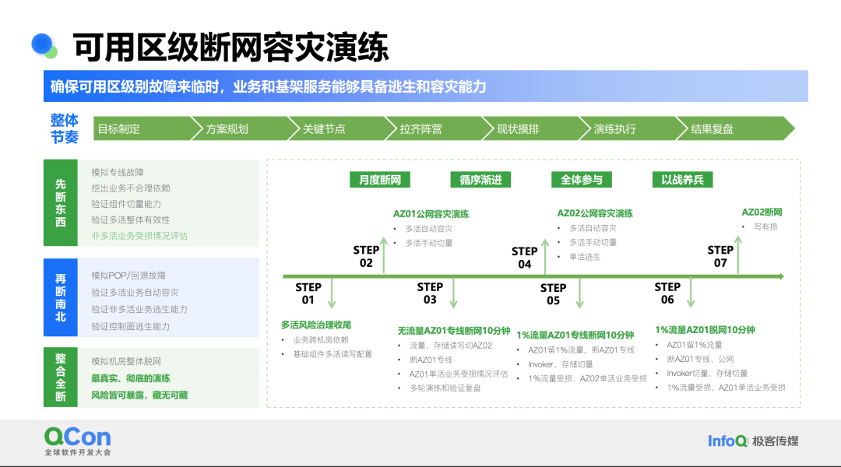The width and height of the screenshot is (841, 467).
Task: Click the STEP 07 timeline label
Action: [720, 256]
